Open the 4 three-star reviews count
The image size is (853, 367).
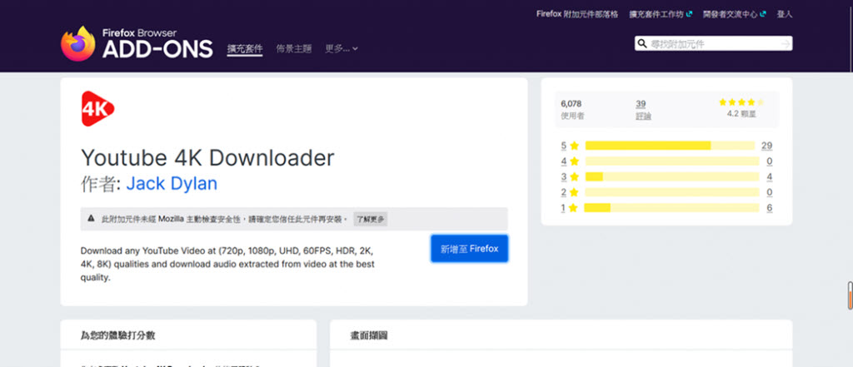[x=769, y=176]
